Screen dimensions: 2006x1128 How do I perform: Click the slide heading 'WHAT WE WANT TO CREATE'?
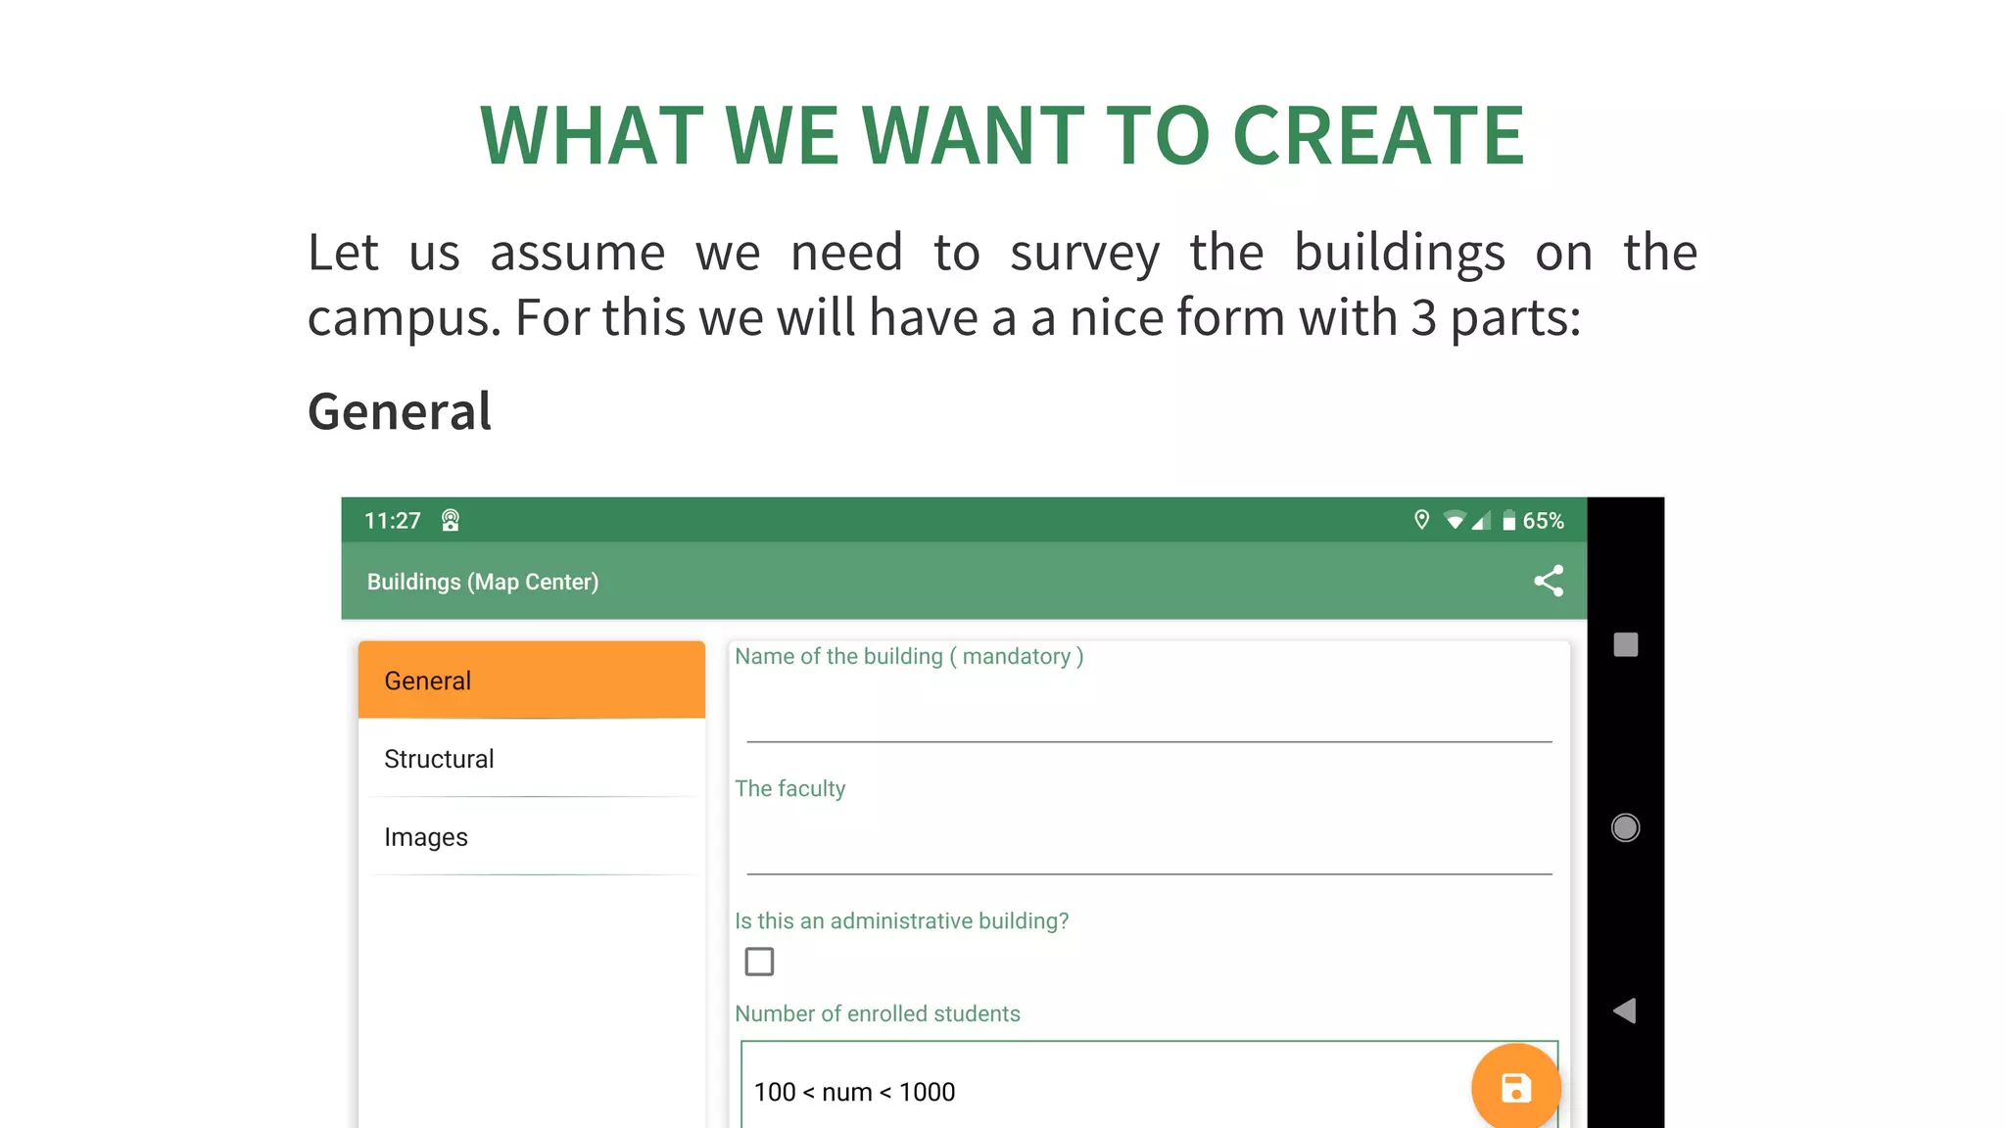[x=1002, y=135]
